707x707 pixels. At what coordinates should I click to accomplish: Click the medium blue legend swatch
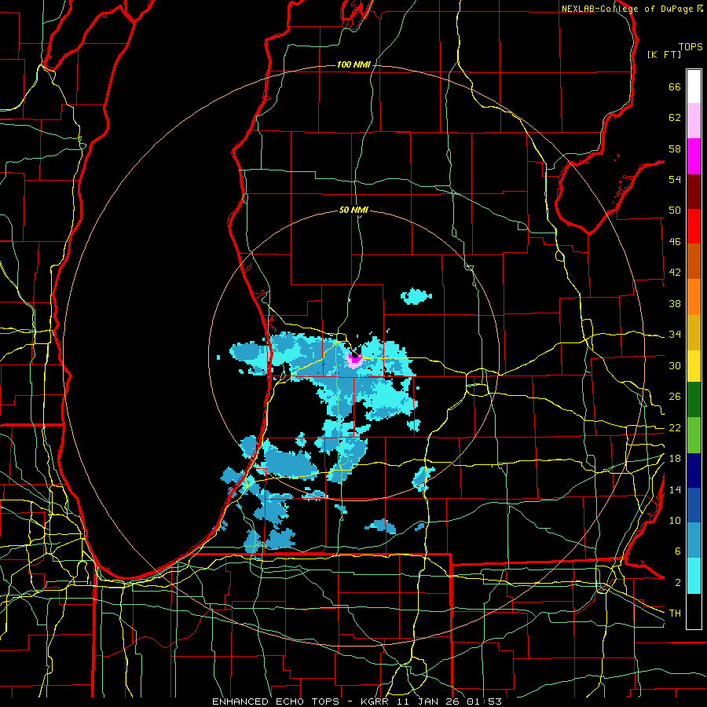tap(694, 506)
